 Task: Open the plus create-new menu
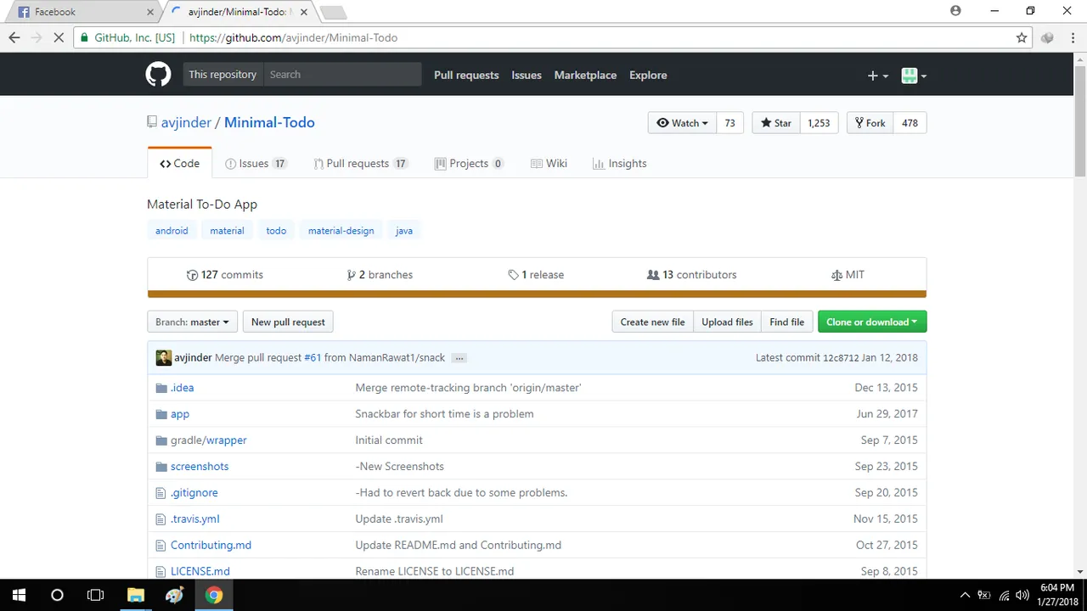pos(878,76)
